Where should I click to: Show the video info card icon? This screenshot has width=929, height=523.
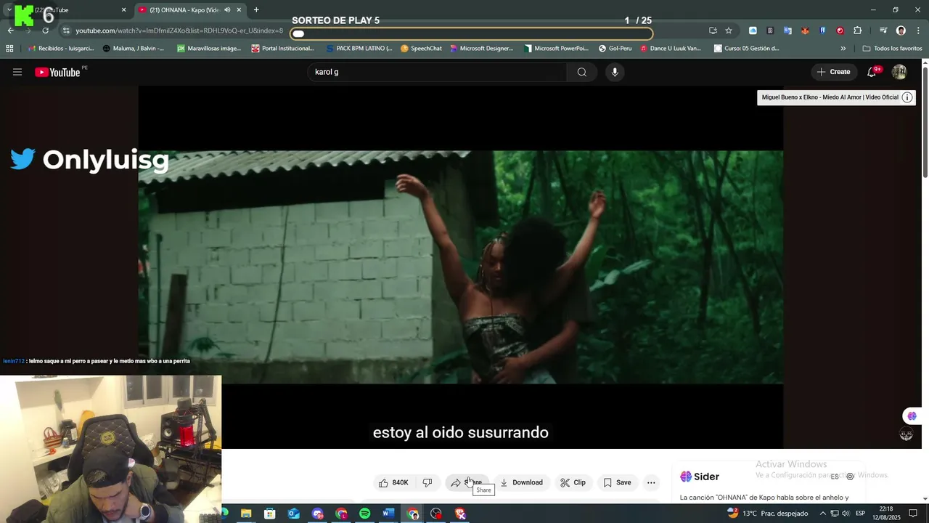coord(907,97)
